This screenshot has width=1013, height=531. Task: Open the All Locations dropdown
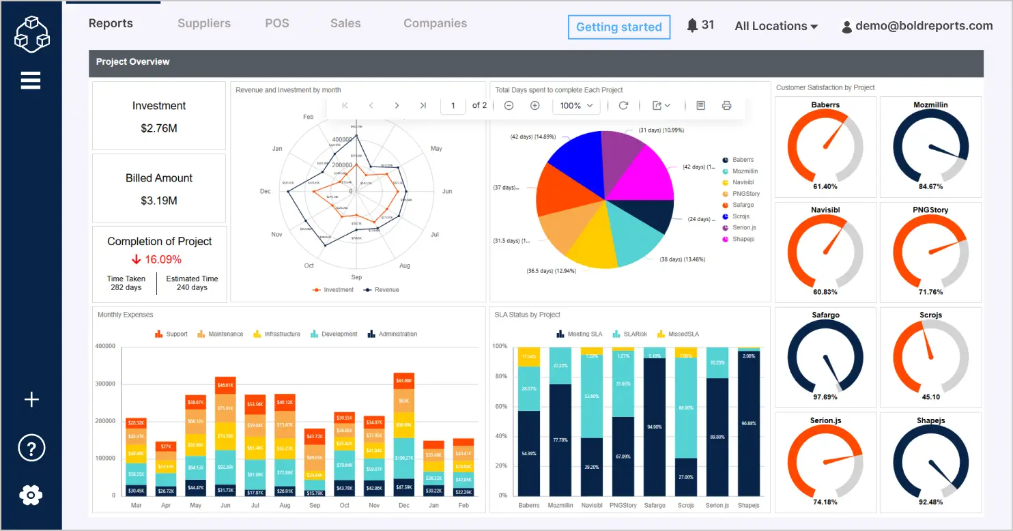click(x=776, y=26)
